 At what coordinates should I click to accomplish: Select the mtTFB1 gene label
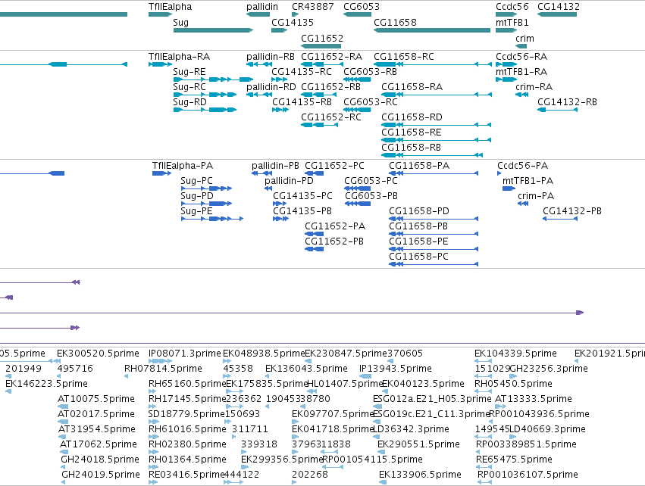pos(512,22)
